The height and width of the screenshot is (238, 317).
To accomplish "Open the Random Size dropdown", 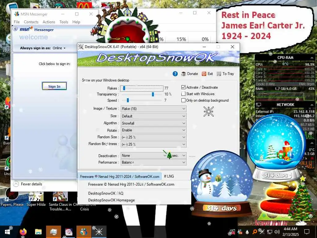I will pyautogui.click(x=154, y=137).
